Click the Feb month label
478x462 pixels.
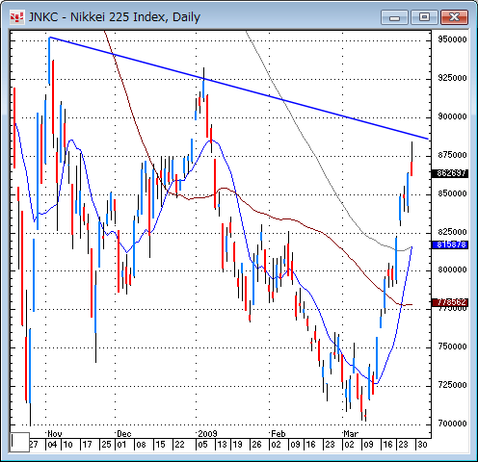point(279,434)
